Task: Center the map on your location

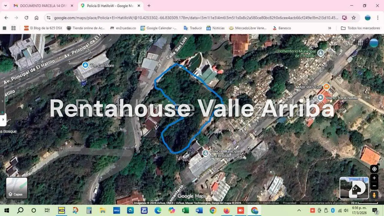Action: [x=374, y=169]
